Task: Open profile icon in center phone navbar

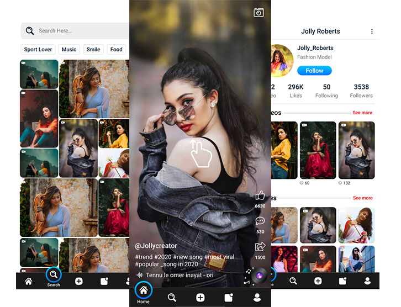Action: [257, 297]
